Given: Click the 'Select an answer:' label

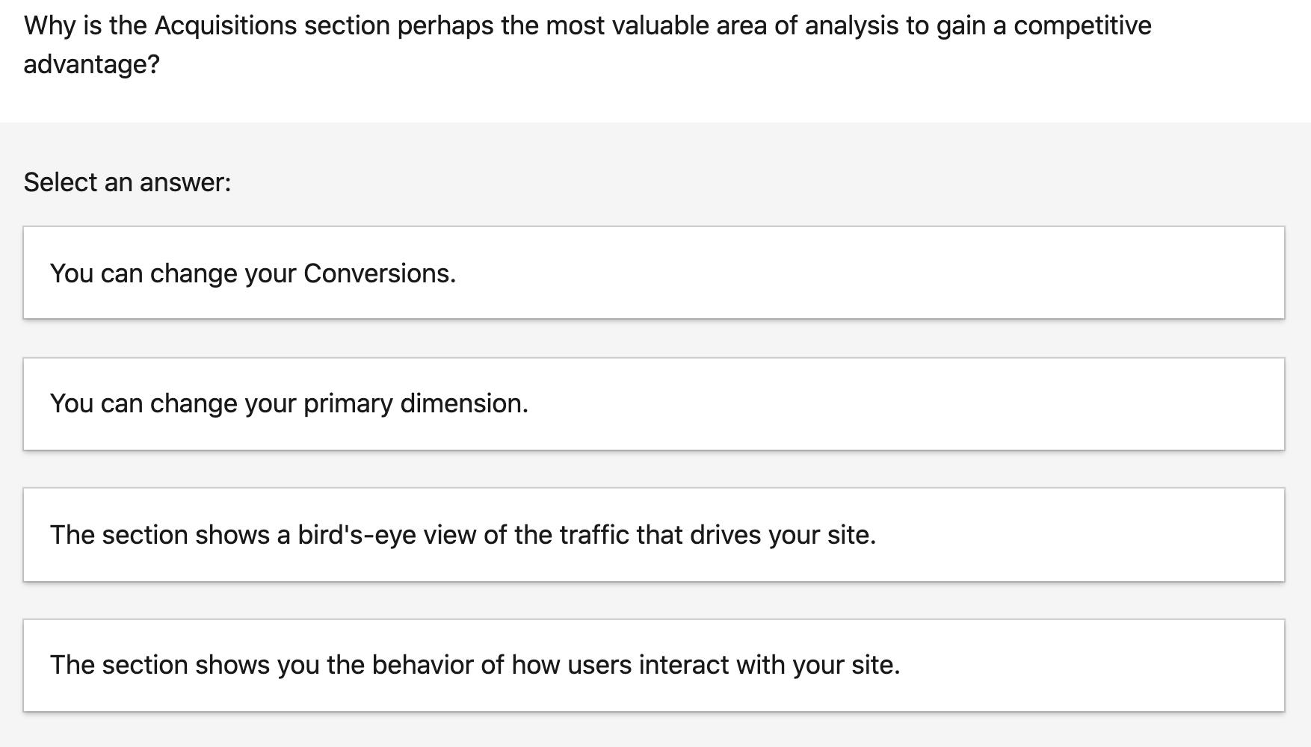Looking at the screenshot, I should click(127, 182).
